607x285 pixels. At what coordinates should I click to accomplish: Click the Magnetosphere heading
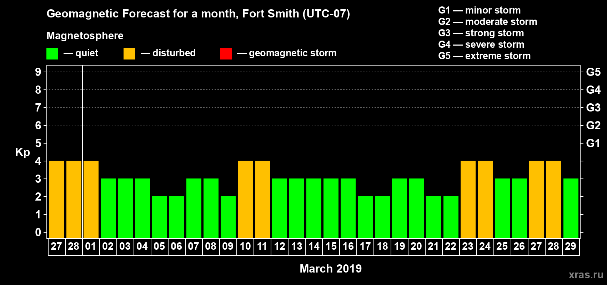coord(85,36)
